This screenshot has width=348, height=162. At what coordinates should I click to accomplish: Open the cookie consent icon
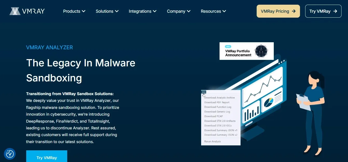point(10,154)
